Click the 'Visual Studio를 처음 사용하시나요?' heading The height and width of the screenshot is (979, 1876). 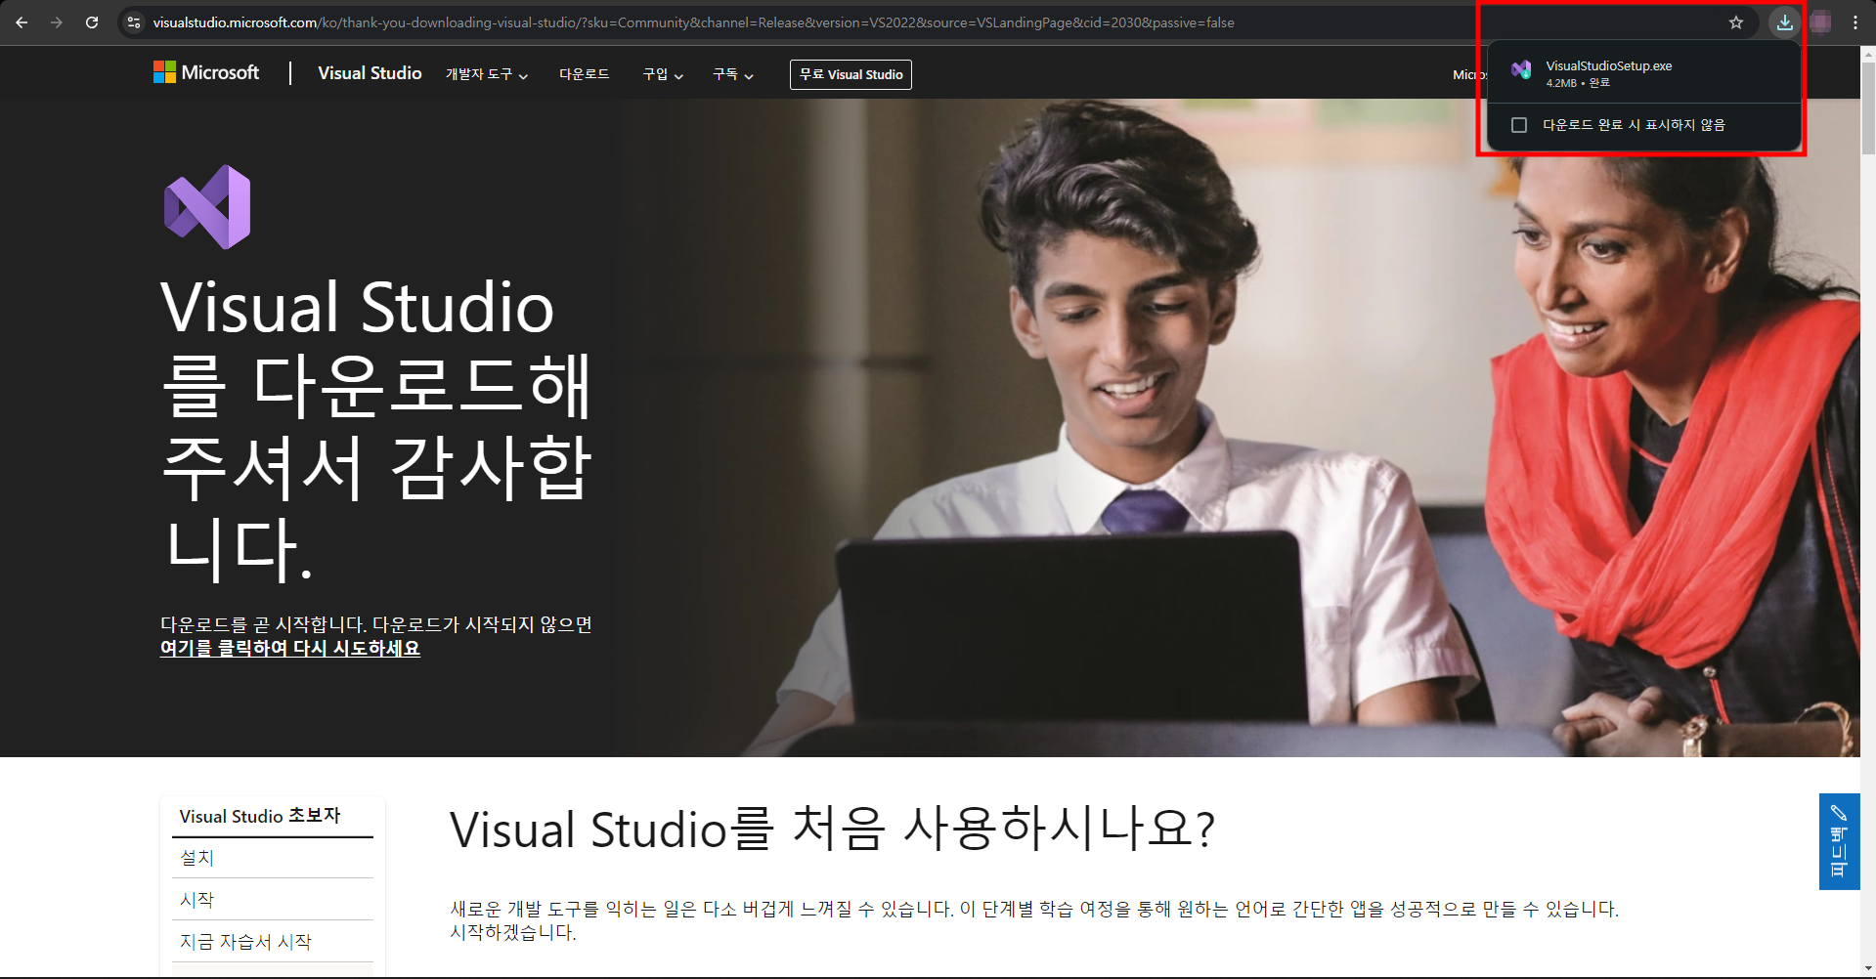[833, 830]
